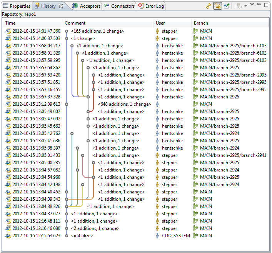
Task: Click MAIN/branch-2924 in 13:05:42.762 row
Action: point(219,133)
